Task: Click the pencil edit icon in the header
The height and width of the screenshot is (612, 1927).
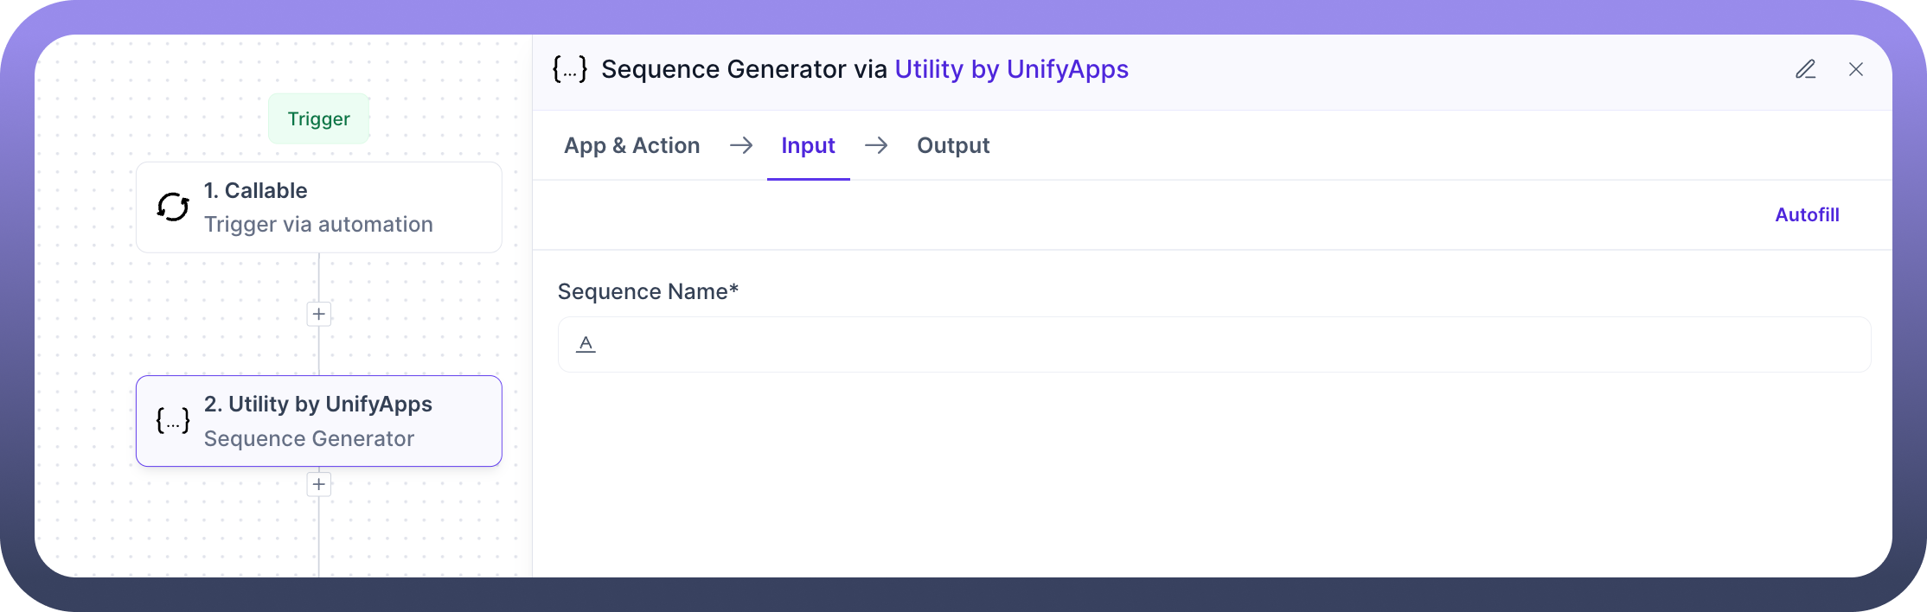Action: click(1805, 69)
